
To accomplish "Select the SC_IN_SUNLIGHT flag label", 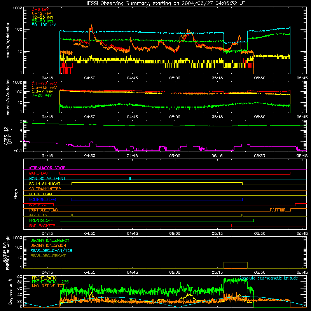I will click(45, 183).
